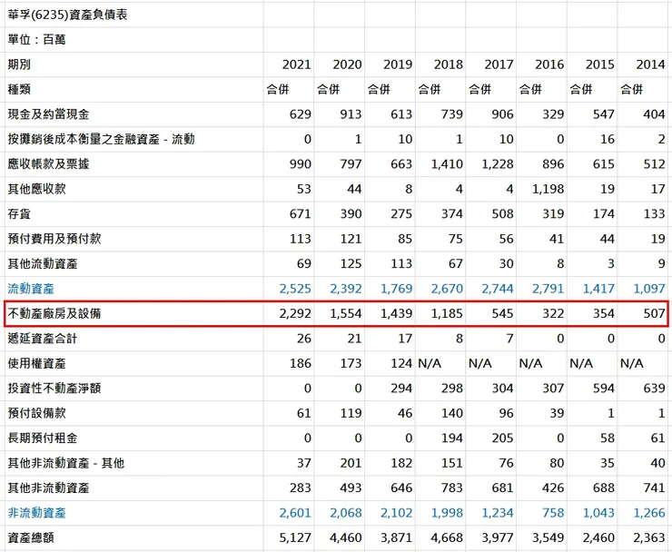This screenshot has width=672, height=552.
Task: Select the 期別 row label
Action: click(19, 64)
